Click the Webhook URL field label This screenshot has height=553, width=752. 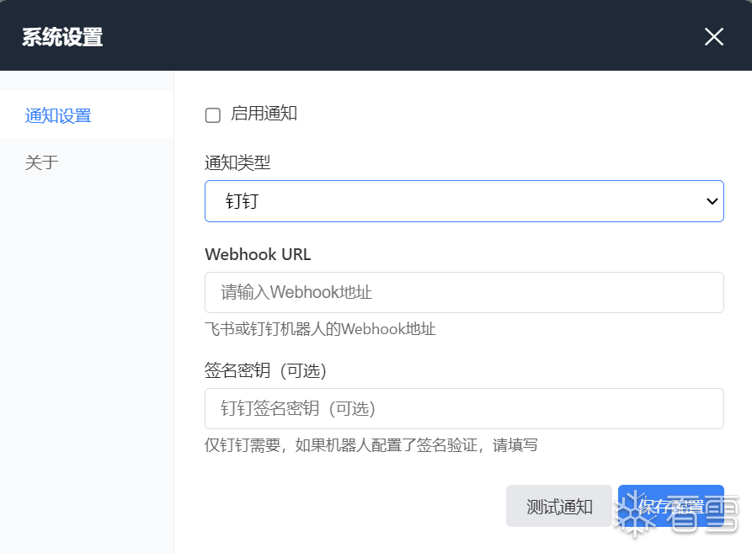pos(258,254)
